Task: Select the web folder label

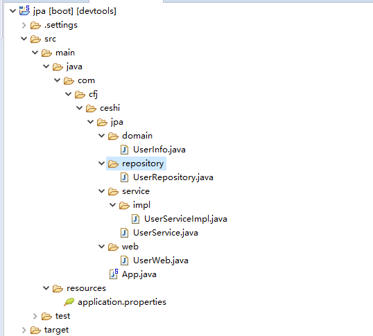Action: pos(130,247)
